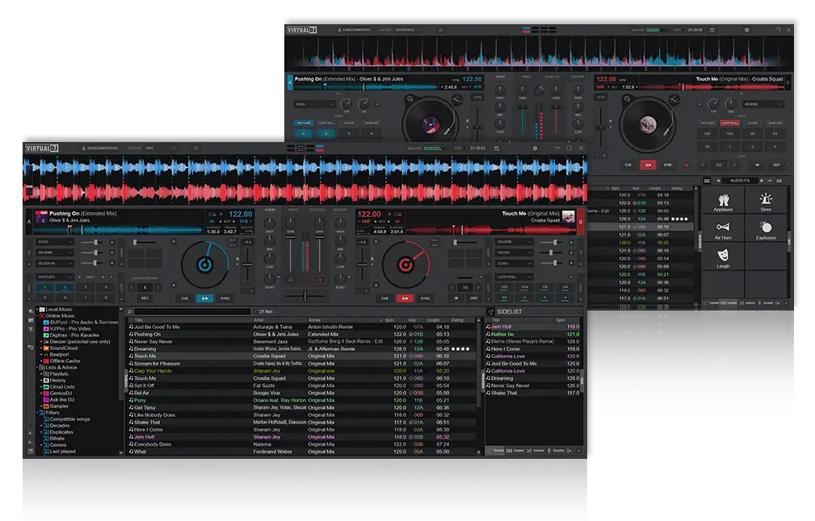Screen dimensions: 815x521
Task: Click the Touch Me album art thumbnail
Action: pos(568,216)
